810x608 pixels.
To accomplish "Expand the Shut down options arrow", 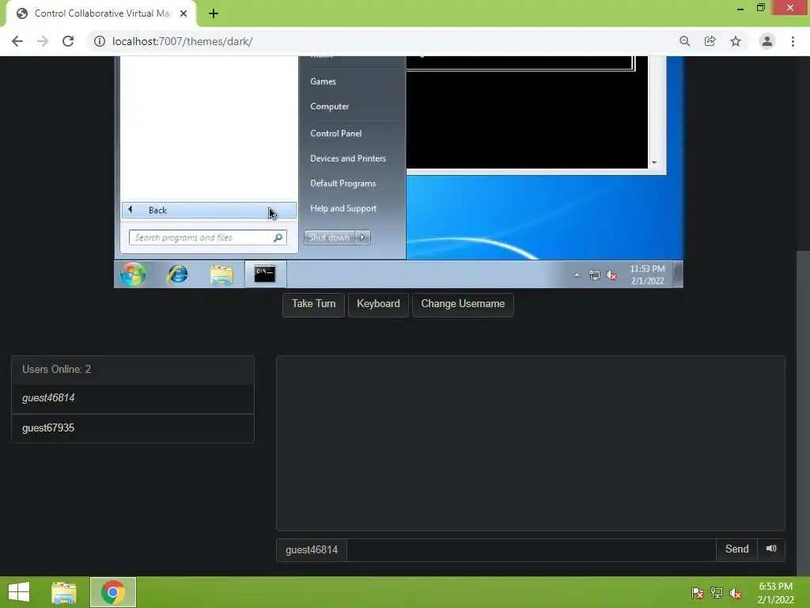I will pyautogui.click(x=362, y=237).
